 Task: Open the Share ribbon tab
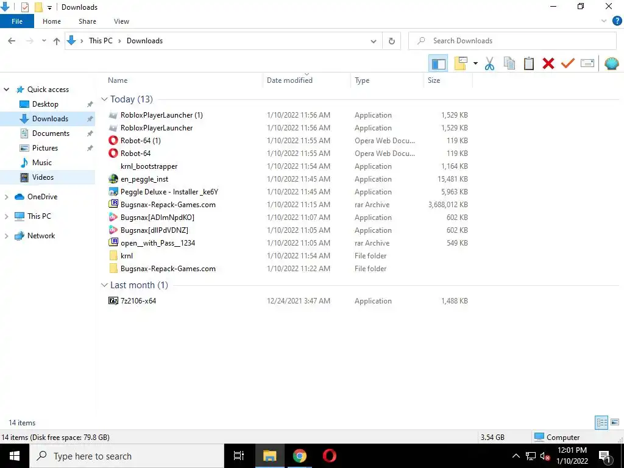coord(87,21)
